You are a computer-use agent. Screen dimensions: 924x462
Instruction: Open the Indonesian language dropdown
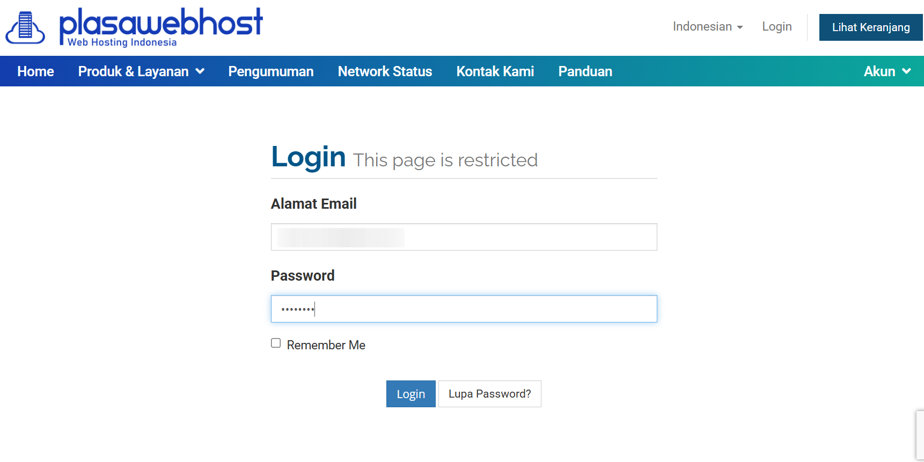(x=708, y=27)
